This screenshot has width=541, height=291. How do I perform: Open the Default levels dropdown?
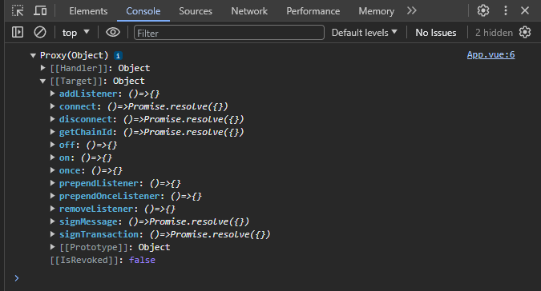pos(365,33)
